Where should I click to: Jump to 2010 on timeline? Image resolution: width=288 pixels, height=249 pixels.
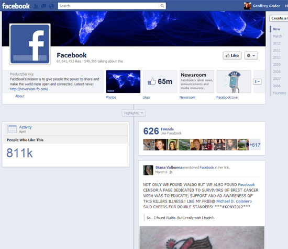(x=276, y=57)
